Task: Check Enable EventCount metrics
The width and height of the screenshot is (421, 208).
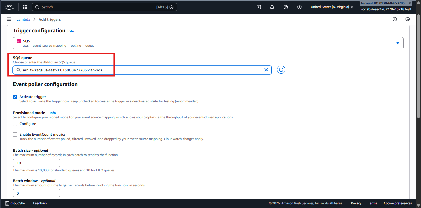Action: [x=15, y=134]
